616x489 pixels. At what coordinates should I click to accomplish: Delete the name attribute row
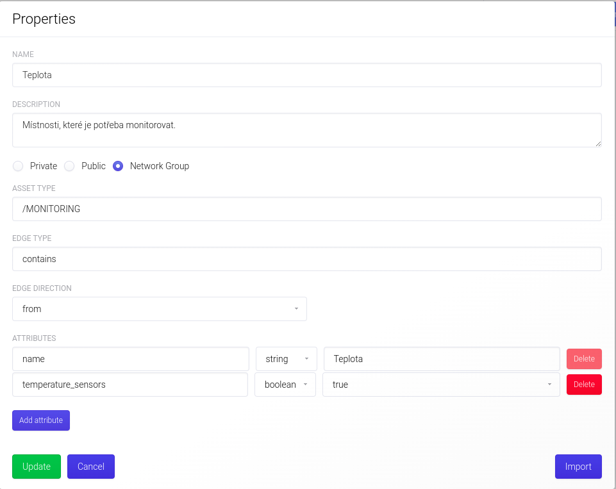point(583,359)
